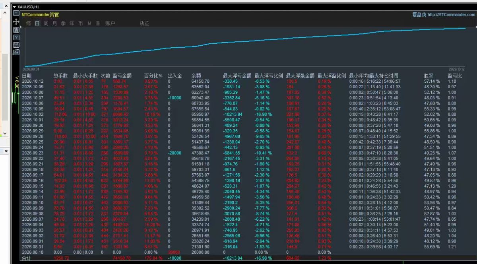Click the 余额 column header
Image resolution: width=477 pixels, height=264 pixels.
[196, 76]
